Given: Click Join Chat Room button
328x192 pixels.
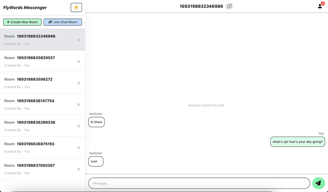Looking at the screenshot, I should pyautogui.click(x=63, y=22).
